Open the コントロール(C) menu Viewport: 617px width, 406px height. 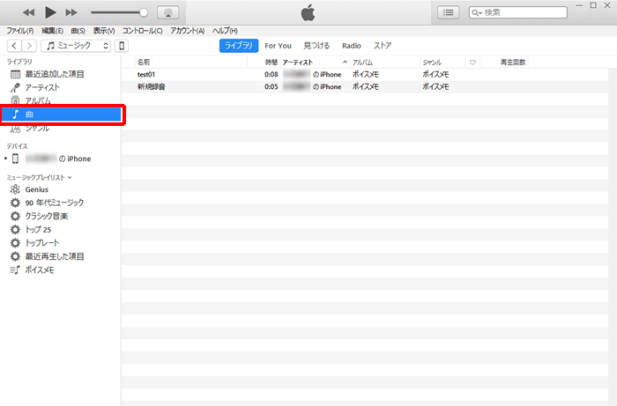tap(143, 31)
